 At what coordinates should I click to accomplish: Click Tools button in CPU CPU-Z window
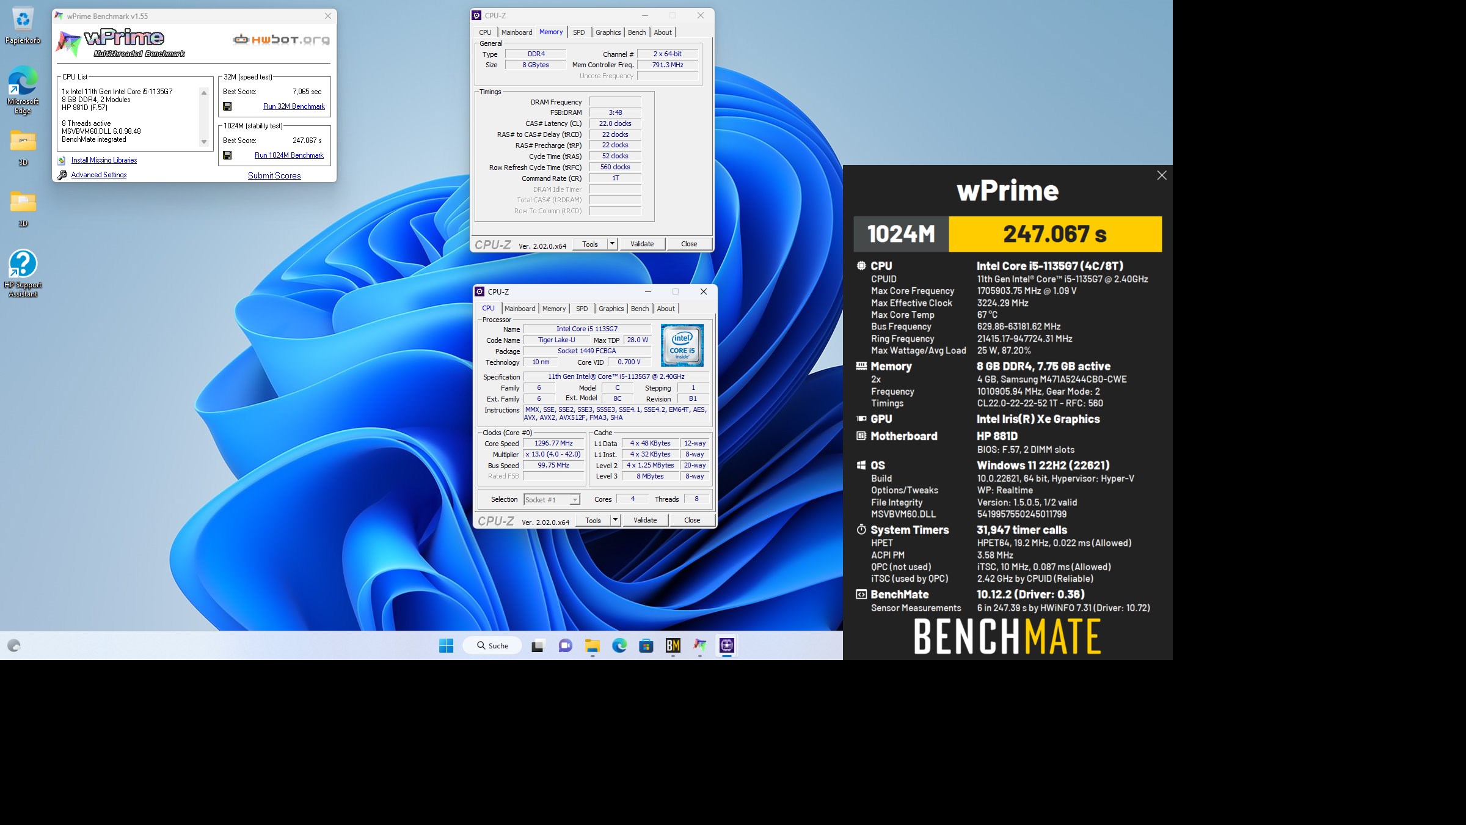pos(593,520)
